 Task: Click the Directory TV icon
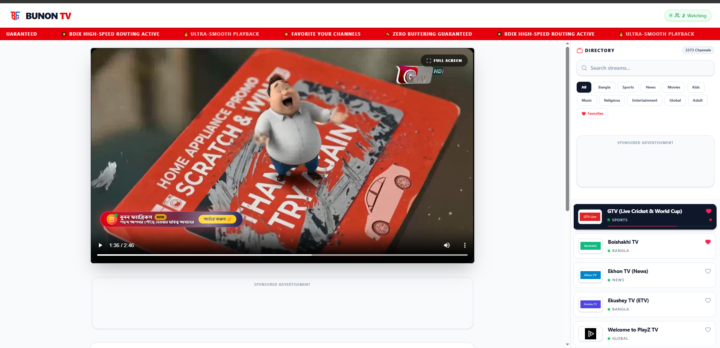(580, 50)
